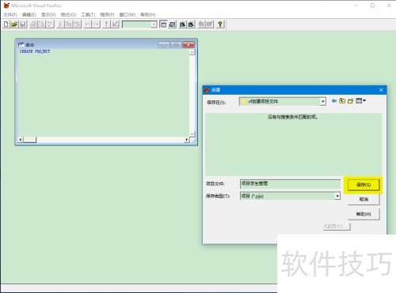Click the Undo toolbar icon
Screen dimensions: 396x293
[x=88, y=24]
